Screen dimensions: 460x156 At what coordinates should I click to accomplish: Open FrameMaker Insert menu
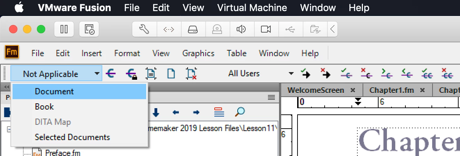(92, 53)
